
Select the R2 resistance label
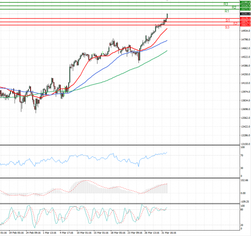pos(234,8)
